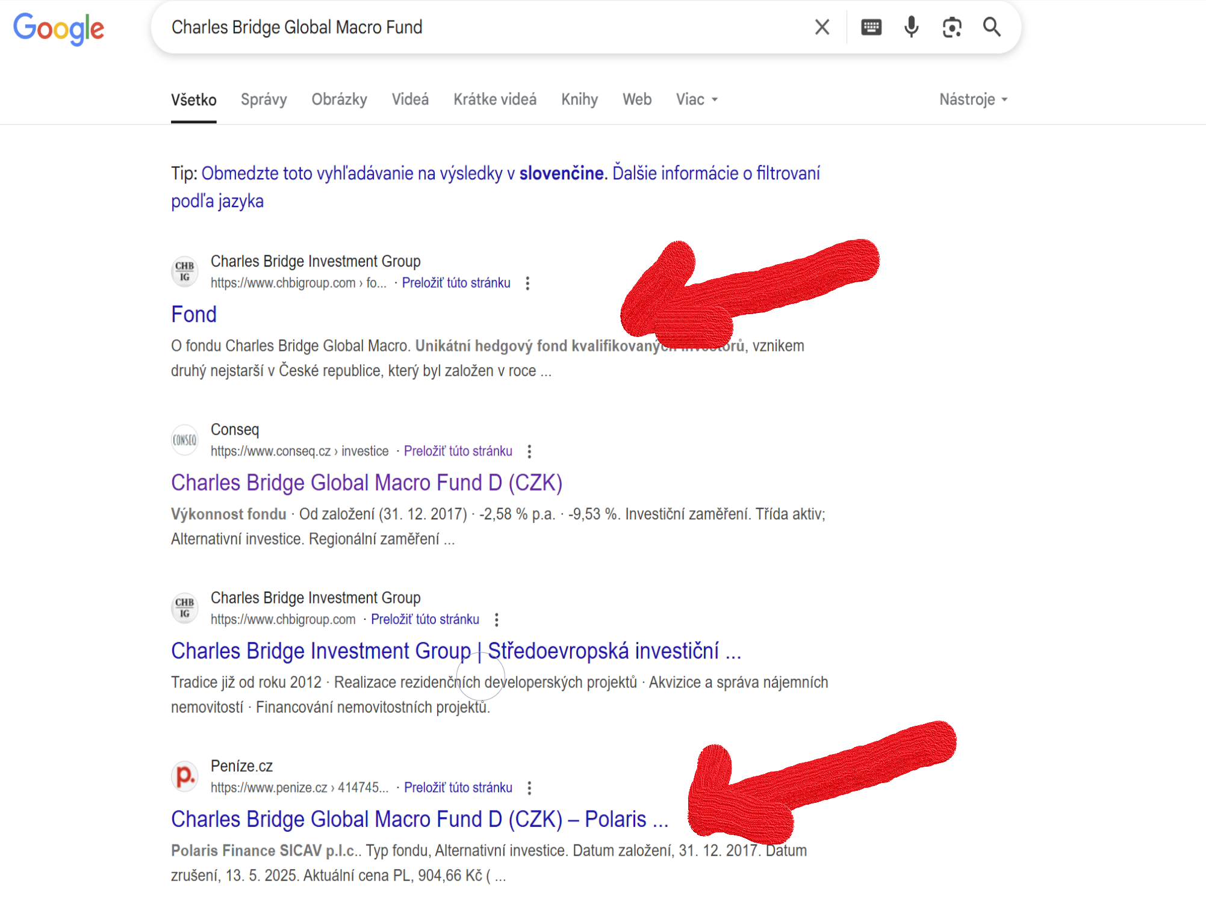
Task: Click the Google logo
Action: 59,29
